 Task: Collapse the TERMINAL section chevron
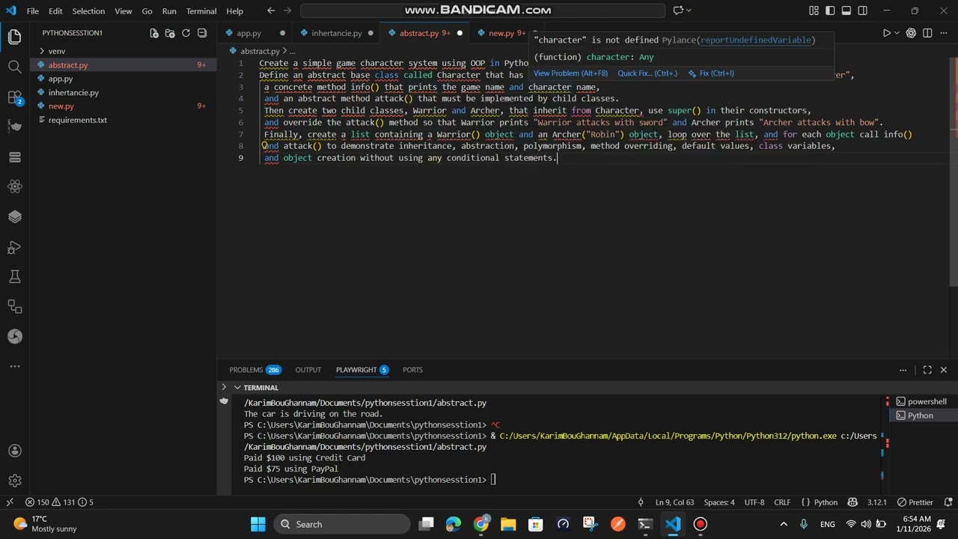(x=237, y=388)
